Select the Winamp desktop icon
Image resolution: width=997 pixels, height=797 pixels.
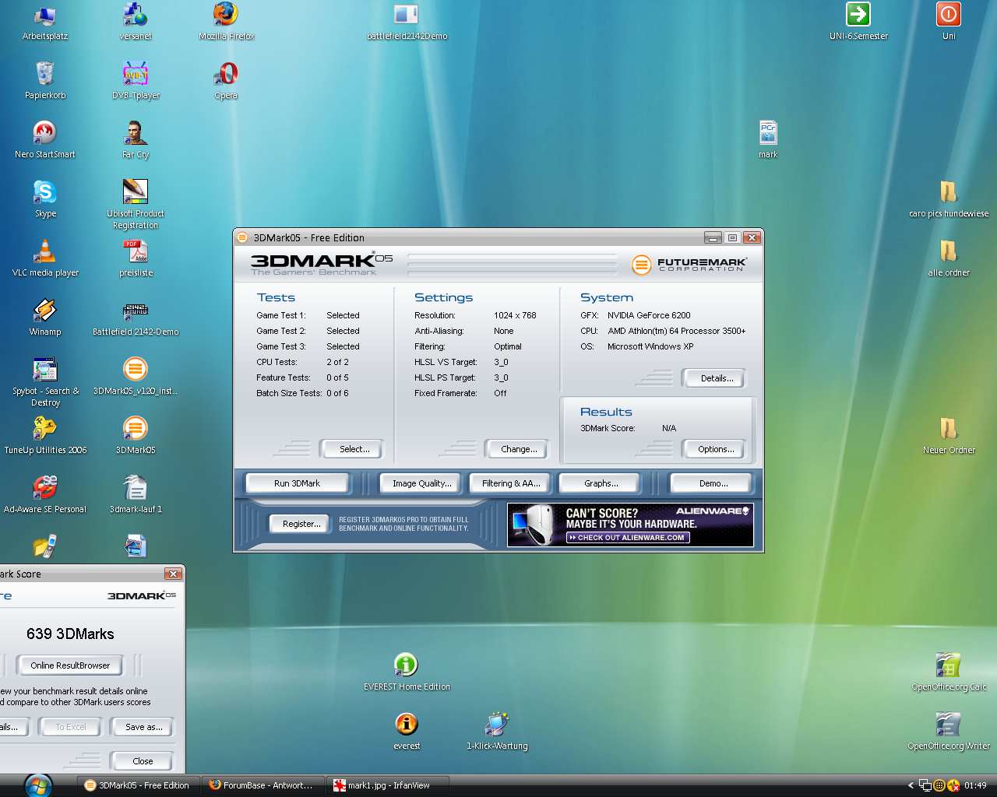pyautogui.click(x=45, y=318)
